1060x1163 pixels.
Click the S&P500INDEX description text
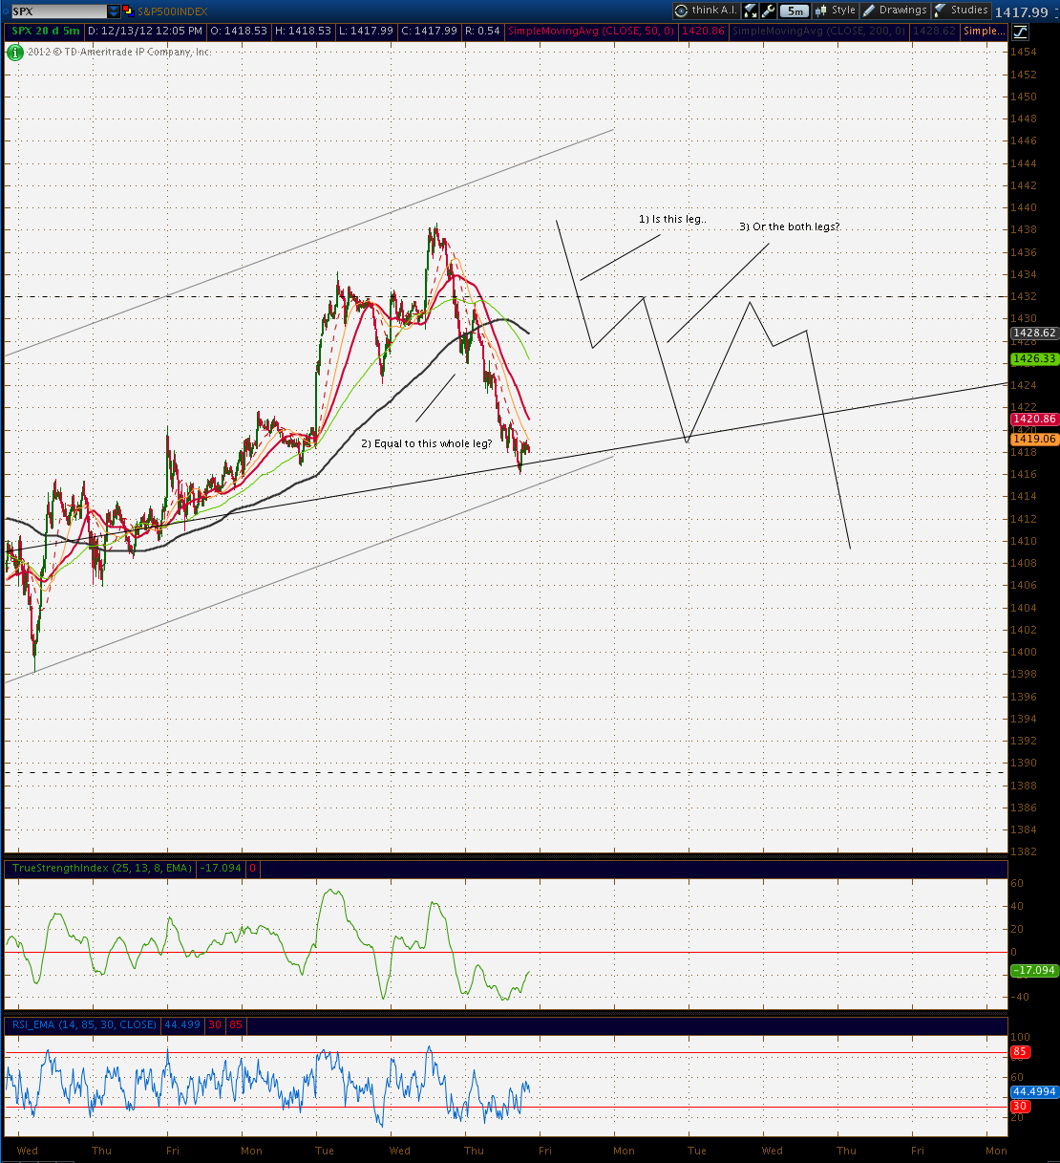coord(175,11)
